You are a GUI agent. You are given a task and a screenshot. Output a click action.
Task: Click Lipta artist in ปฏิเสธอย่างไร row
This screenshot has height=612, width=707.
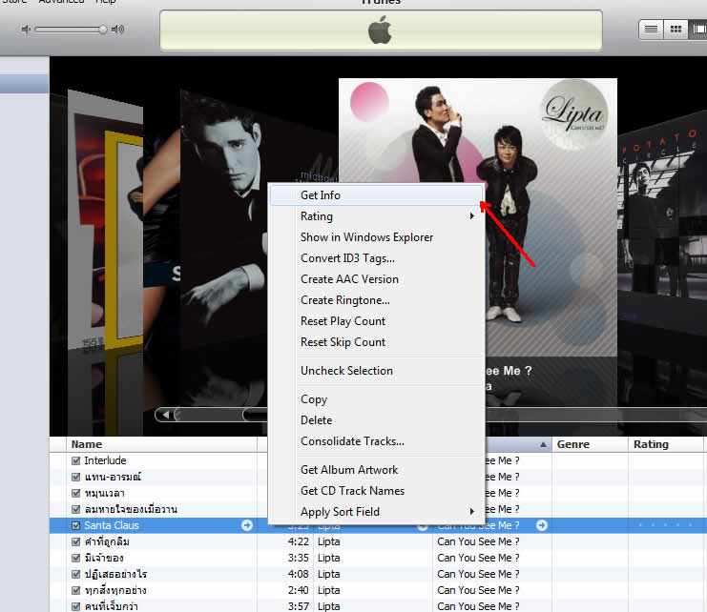pyautogui.click(x=329, y=574)
